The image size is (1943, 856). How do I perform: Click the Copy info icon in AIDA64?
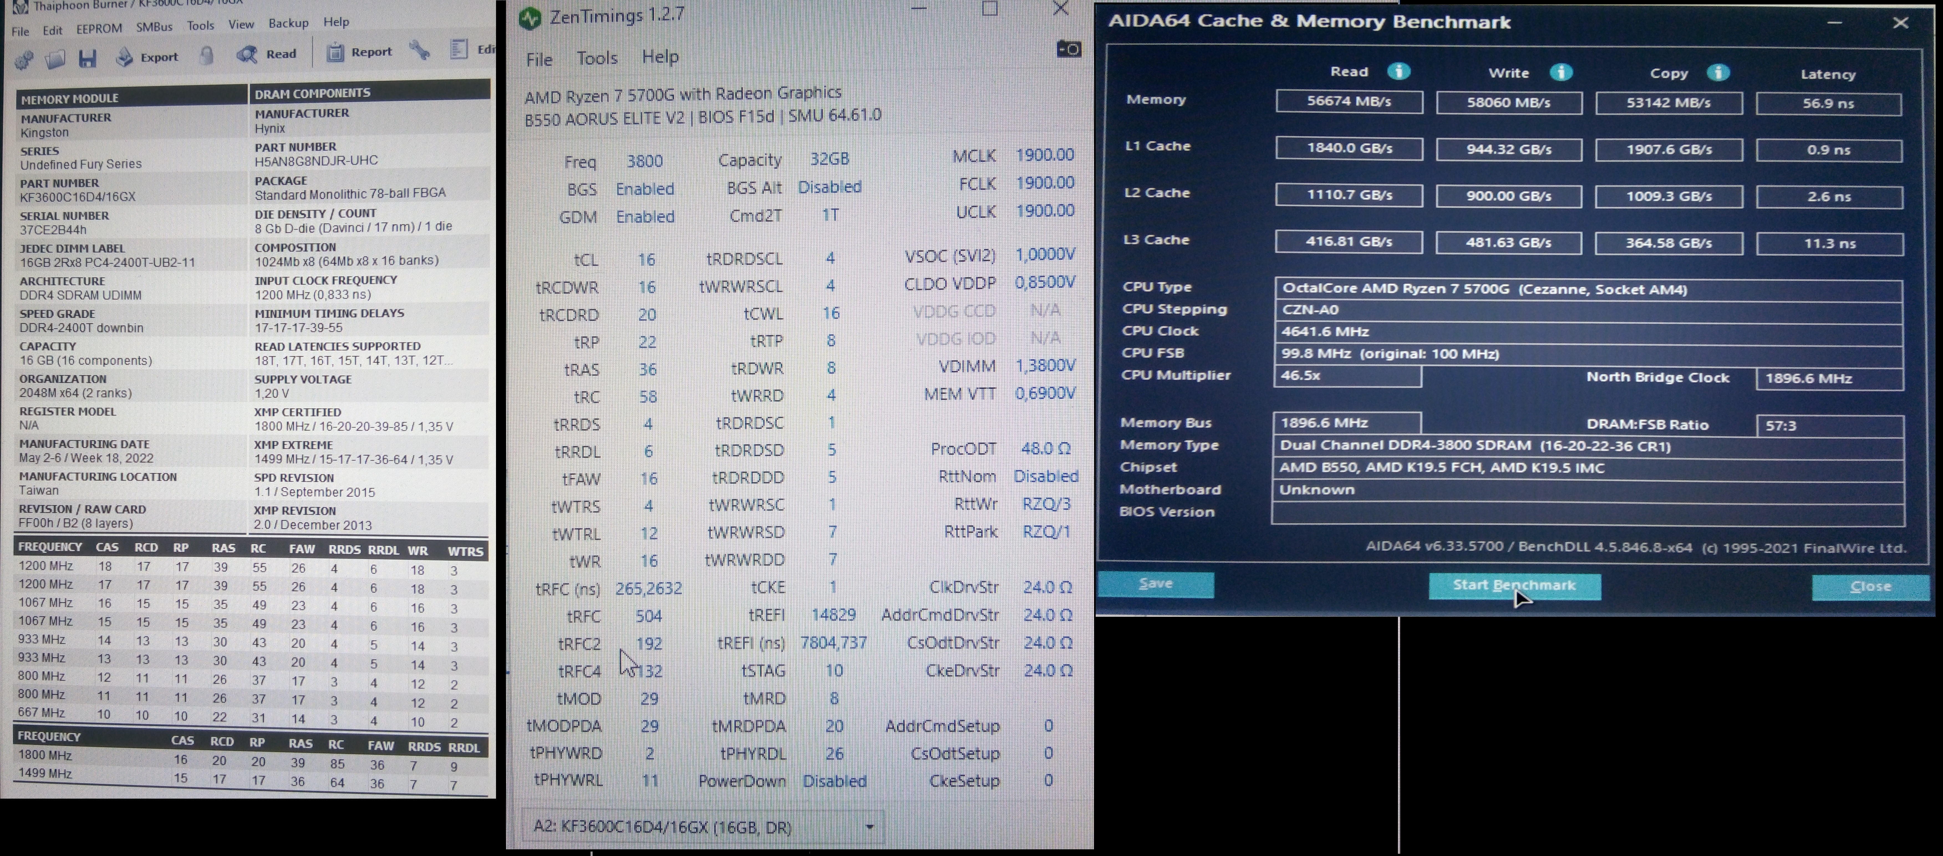click(x=1718, y=72)
